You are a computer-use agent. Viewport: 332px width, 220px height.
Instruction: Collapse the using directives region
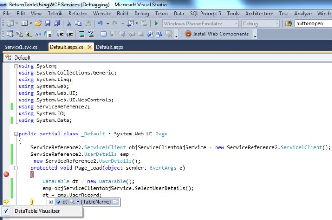15,66
